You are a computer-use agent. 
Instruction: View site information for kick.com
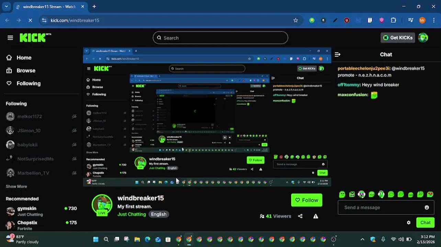[44, 20]
